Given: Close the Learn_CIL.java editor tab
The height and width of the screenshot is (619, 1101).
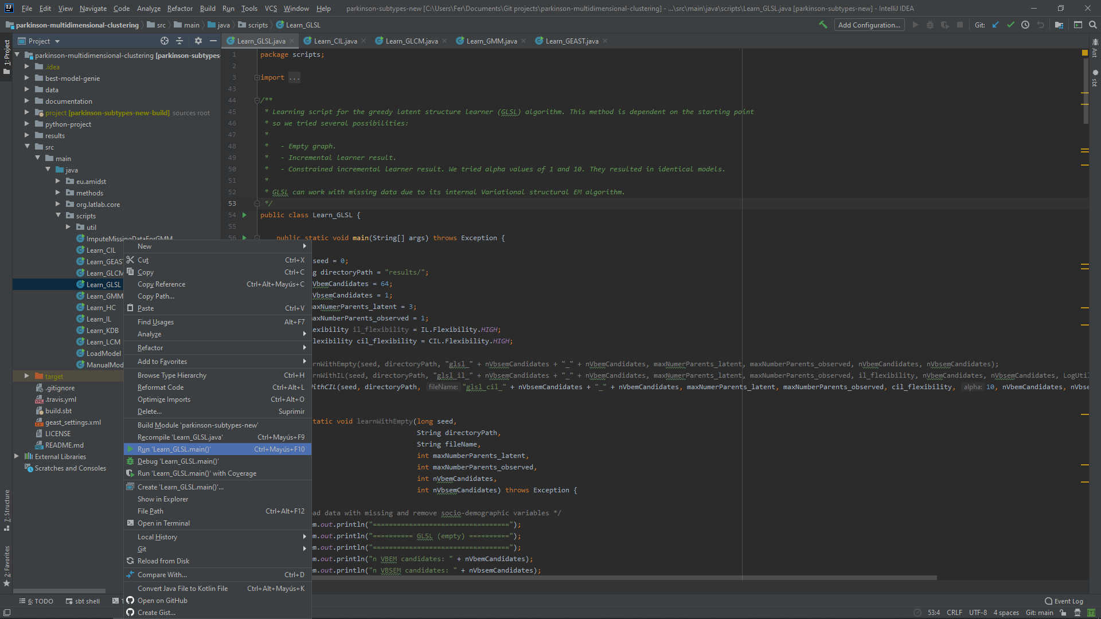Looking at the screenshot, I should point(364,41).
